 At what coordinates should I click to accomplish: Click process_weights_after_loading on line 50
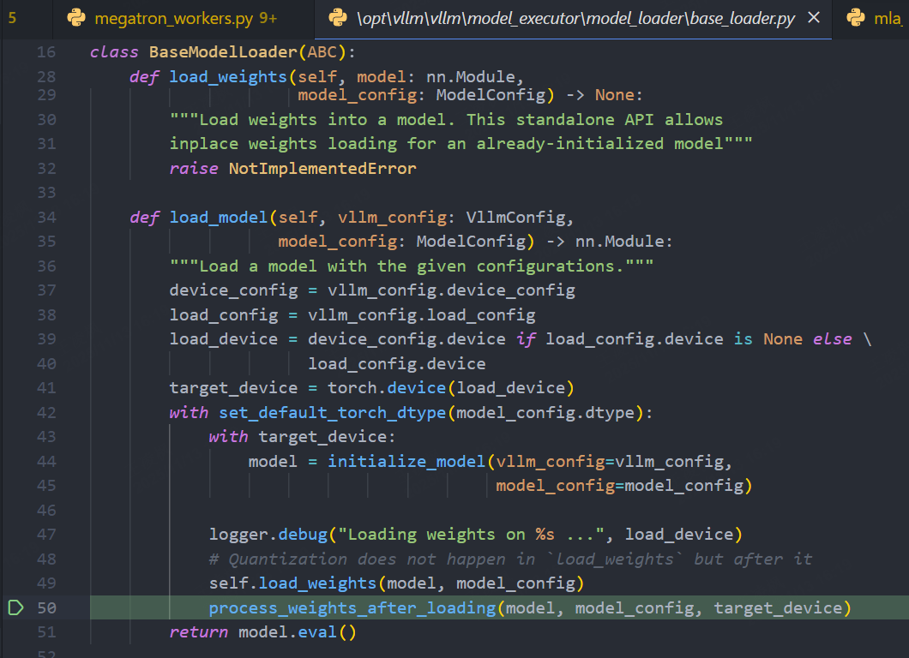pyautogui.click(x=352, y=607)
